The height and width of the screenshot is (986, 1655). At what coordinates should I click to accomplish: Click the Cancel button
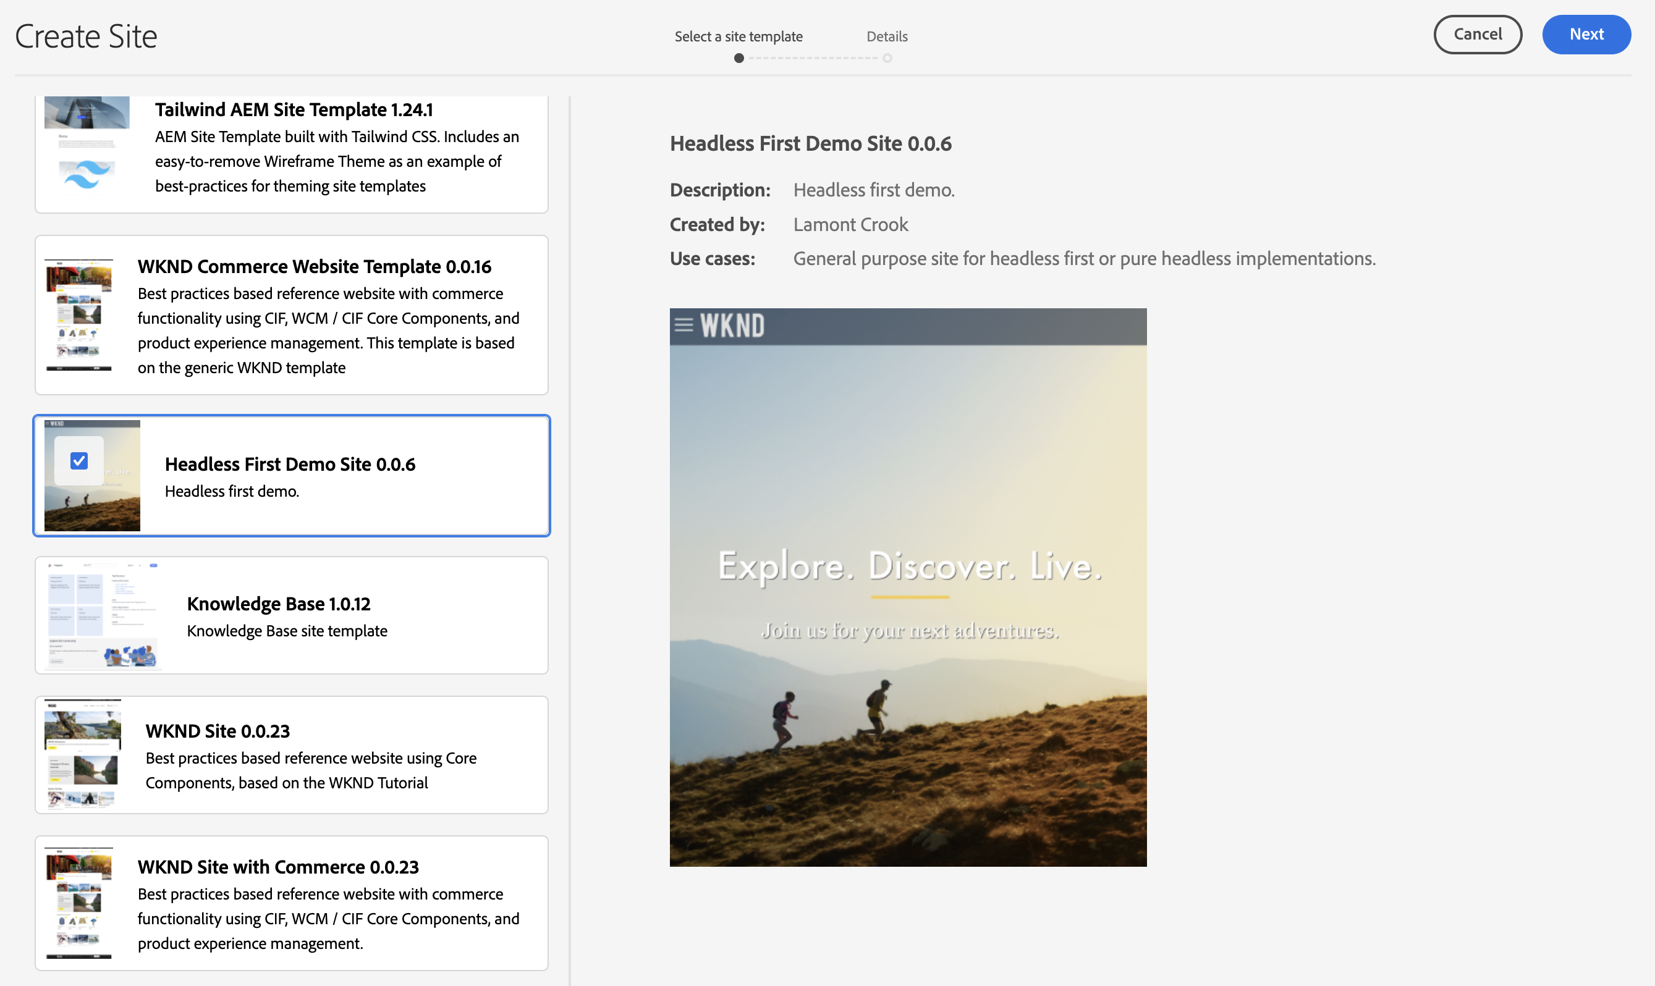tap(1477, 35)
